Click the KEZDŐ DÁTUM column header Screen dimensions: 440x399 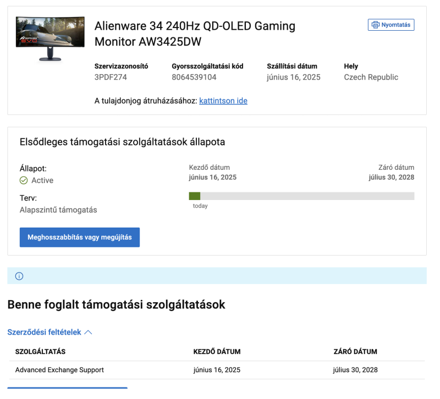point(217,352)
